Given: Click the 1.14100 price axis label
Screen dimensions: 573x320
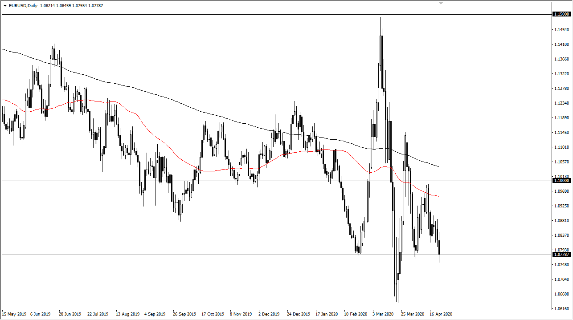Looking at the screenshot, I should coord(561,45).
